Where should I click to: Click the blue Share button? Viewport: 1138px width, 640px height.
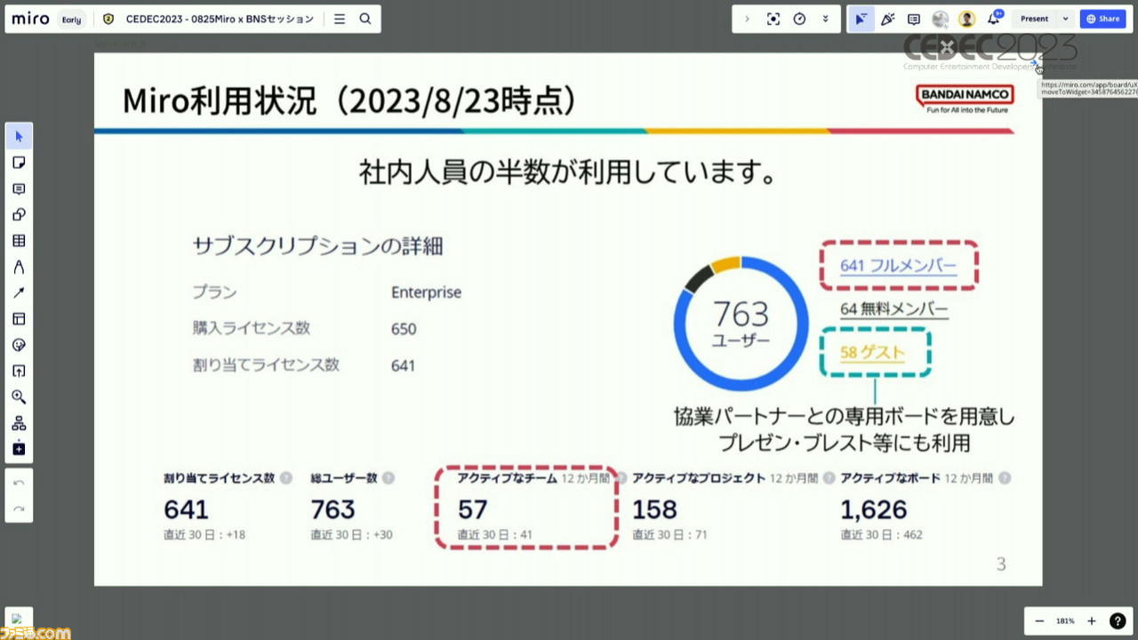click(x=1102, y=19)
